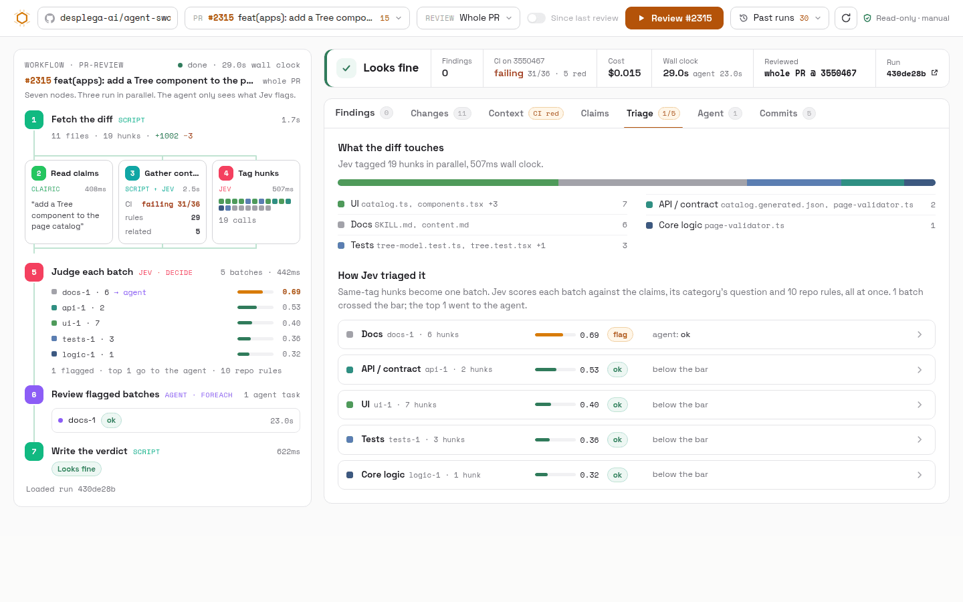Click the Looks fine verdict badge under Write the verdict
This screenshot has width=963, height=602.
click(x=76, y=469)
